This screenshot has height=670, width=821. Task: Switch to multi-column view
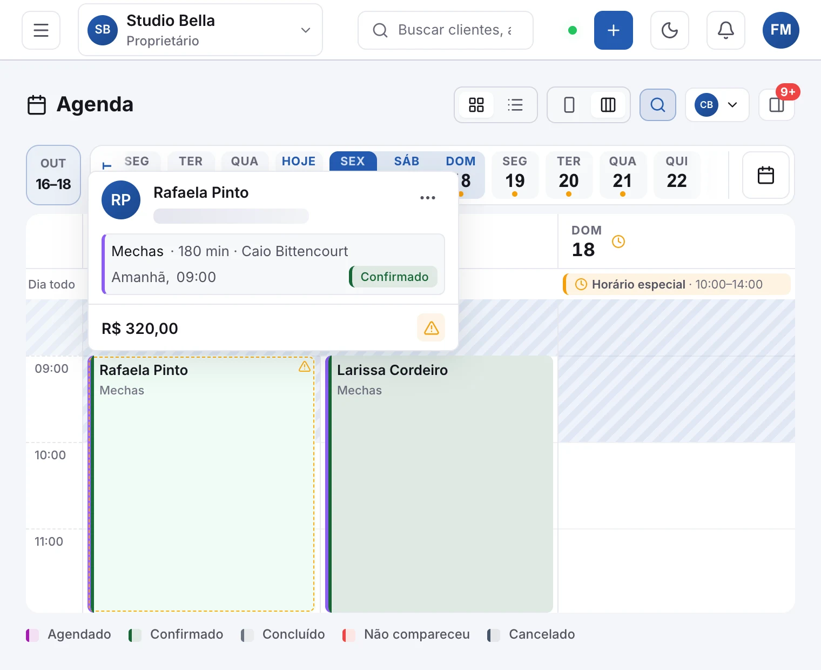click(608, 105)
